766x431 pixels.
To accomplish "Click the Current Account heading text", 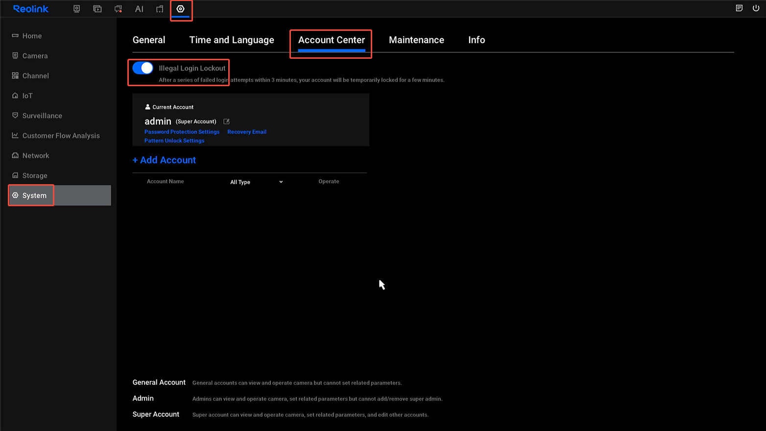I will (173, 107).
